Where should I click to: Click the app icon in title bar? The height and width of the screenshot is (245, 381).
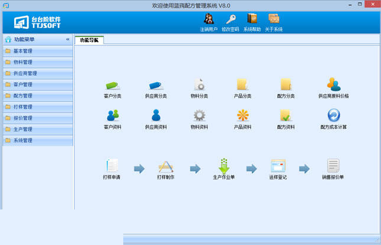click(6, 5)
